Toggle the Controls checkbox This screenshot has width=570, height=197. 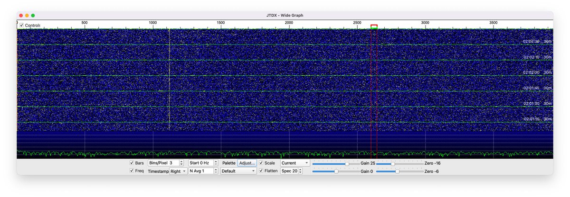coord(21,25)
